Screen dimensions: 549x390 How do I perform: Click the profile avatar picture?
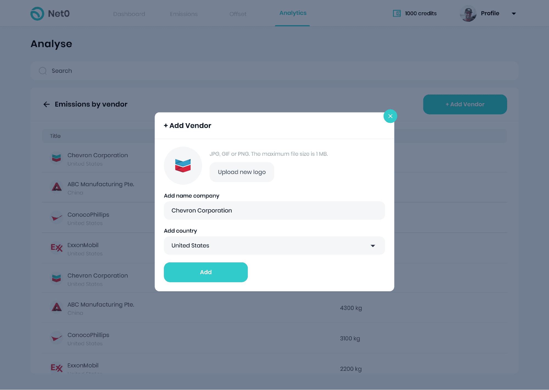tap(468, 13)
